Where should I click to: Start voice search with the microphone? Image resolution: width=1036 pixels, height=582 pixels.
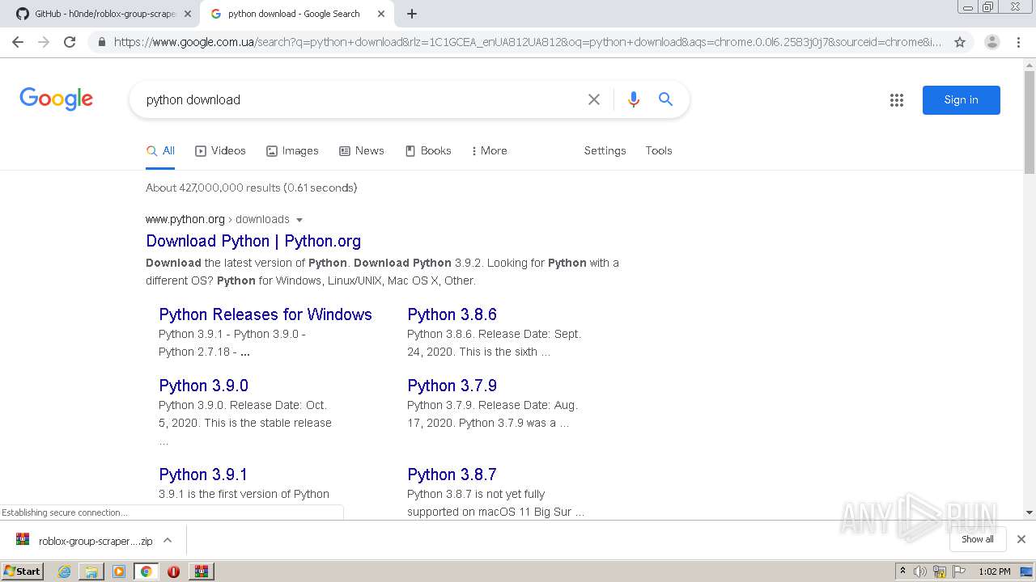pos(634,99)
